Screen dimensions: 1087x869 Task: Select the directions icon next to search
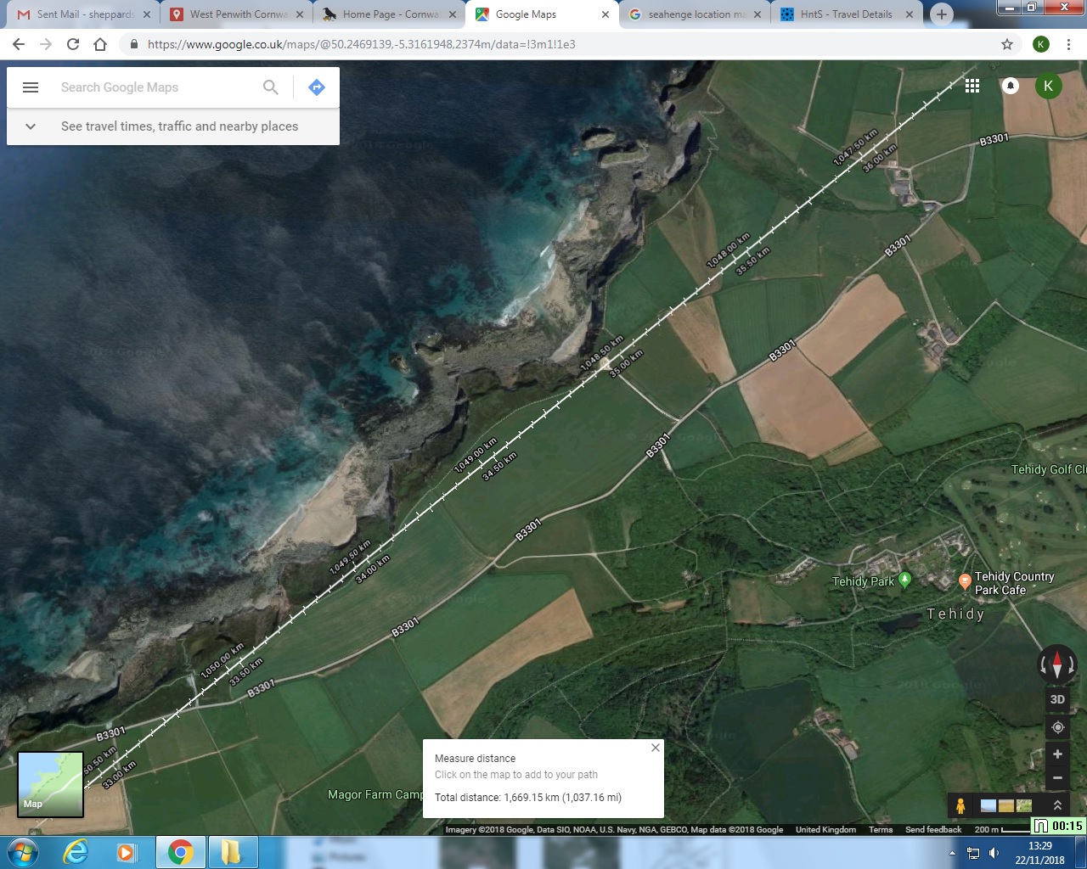pos(316,87)
